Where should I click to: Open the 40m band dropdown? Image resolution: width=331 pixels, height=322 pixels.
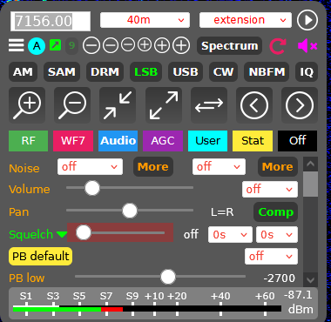click(145, 20)
